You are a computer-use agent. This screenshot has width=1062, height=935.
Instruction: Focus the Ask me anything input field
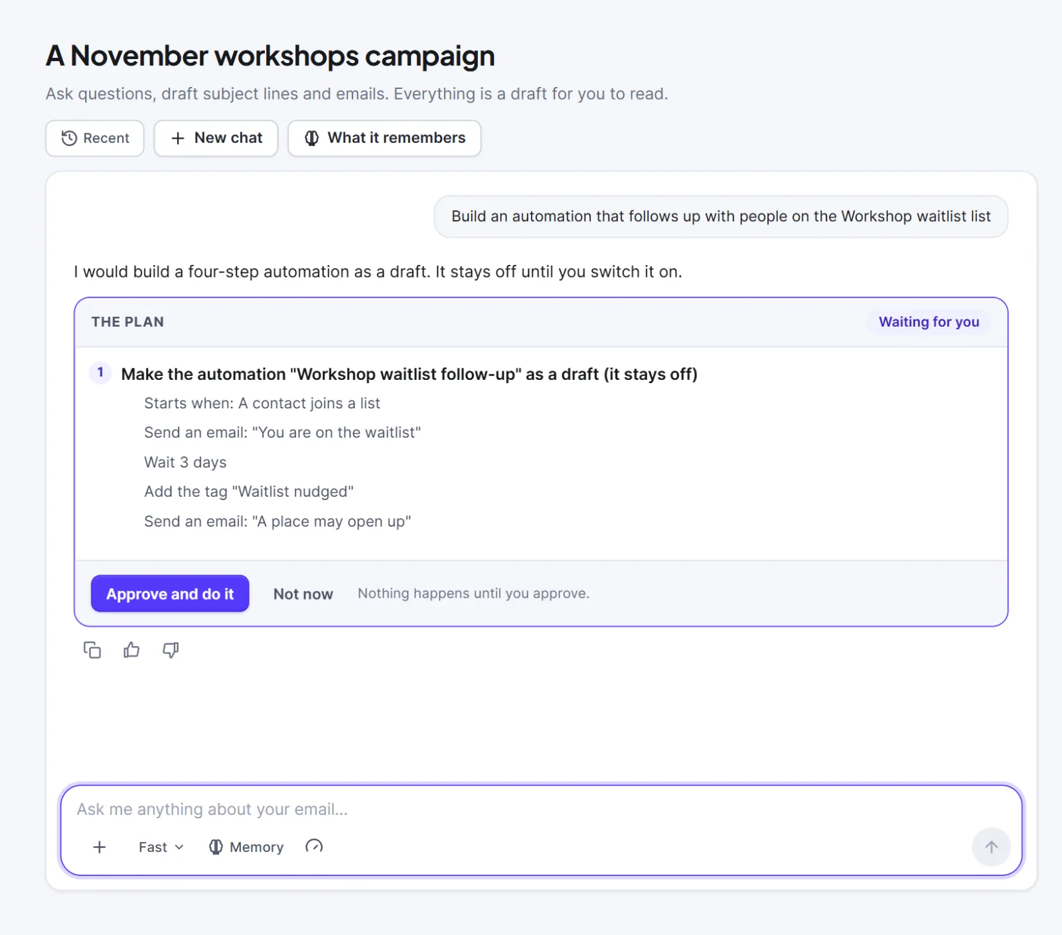pyautogui.click(x=541, y=809)
